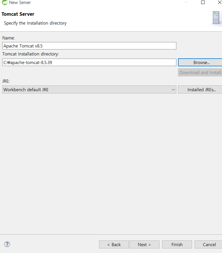Go back with the Back button

click(114, 244)
